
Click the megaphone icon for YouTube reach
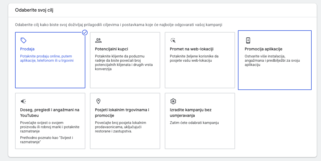coord(24,101)
